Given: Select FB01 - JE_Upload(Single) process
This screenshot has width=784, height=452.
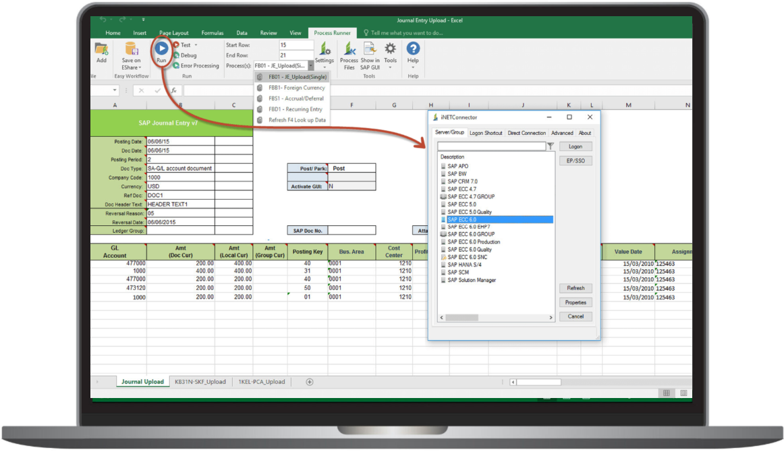Looking at the screenshot, I should coord(292,77).
